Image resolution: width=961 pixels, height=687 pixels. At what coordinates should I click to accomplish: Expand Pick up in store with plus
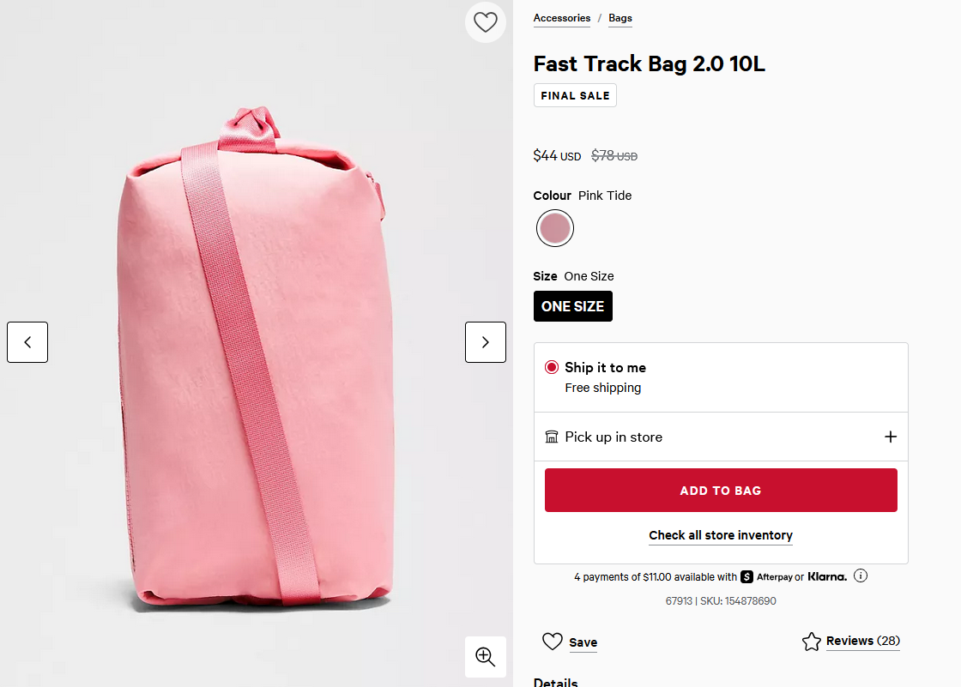coord(891,437)
